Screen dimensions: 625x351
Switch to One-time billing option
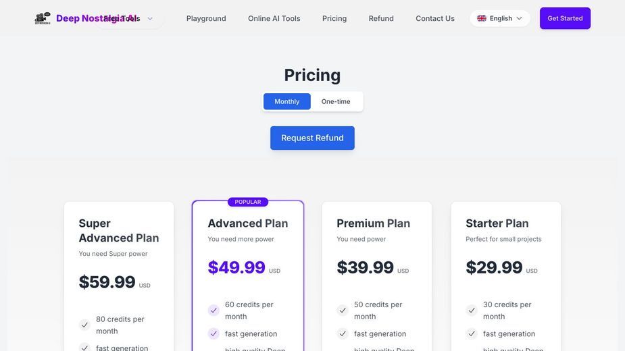click(x=336, y=102)
